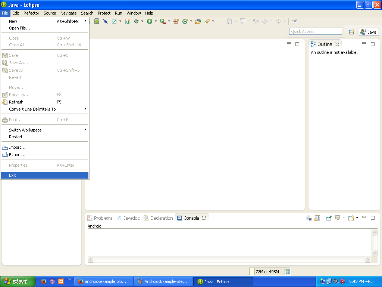Launch Firefox from the quick launch bar
The image size is (382, 287).
pos(44,281)
